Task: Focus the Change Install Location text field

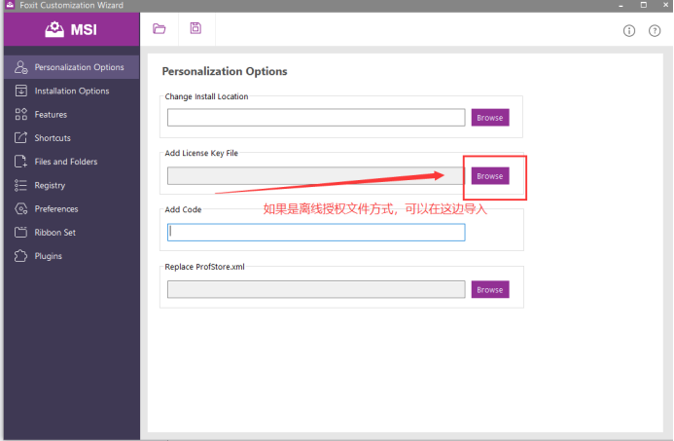Action: coord(316,118)
